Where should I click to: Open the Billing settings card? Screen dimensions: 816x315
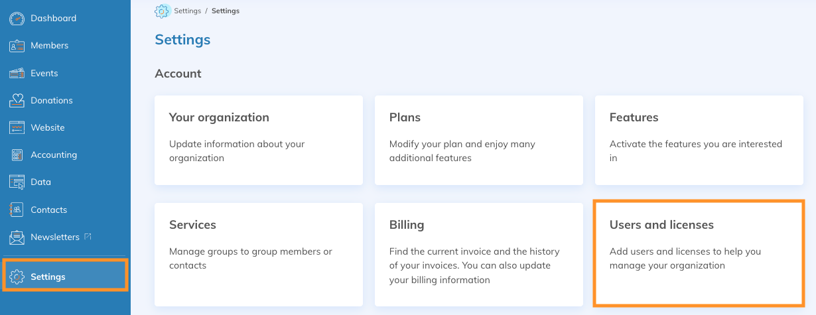478,253
